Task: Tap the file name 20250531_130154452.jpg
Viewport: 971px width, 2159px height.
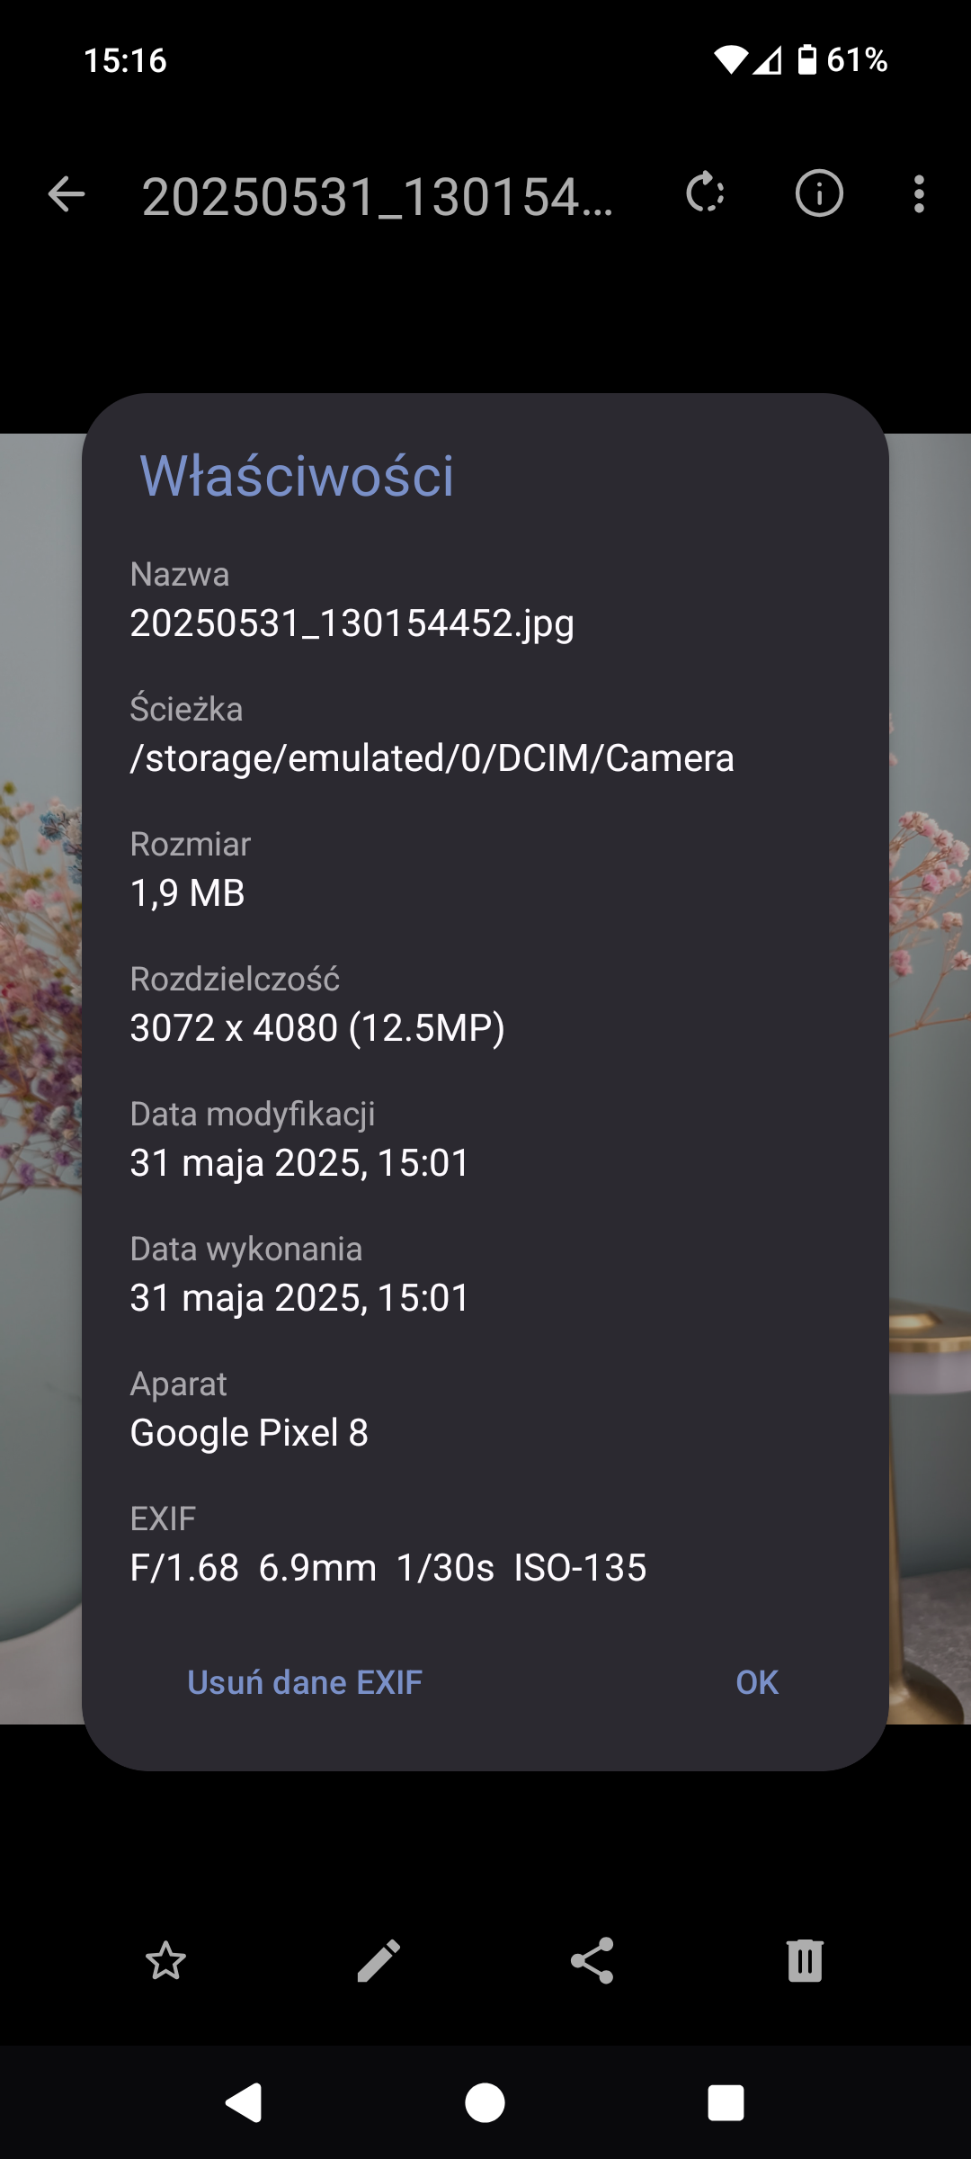Action: (x=352, y=623)
